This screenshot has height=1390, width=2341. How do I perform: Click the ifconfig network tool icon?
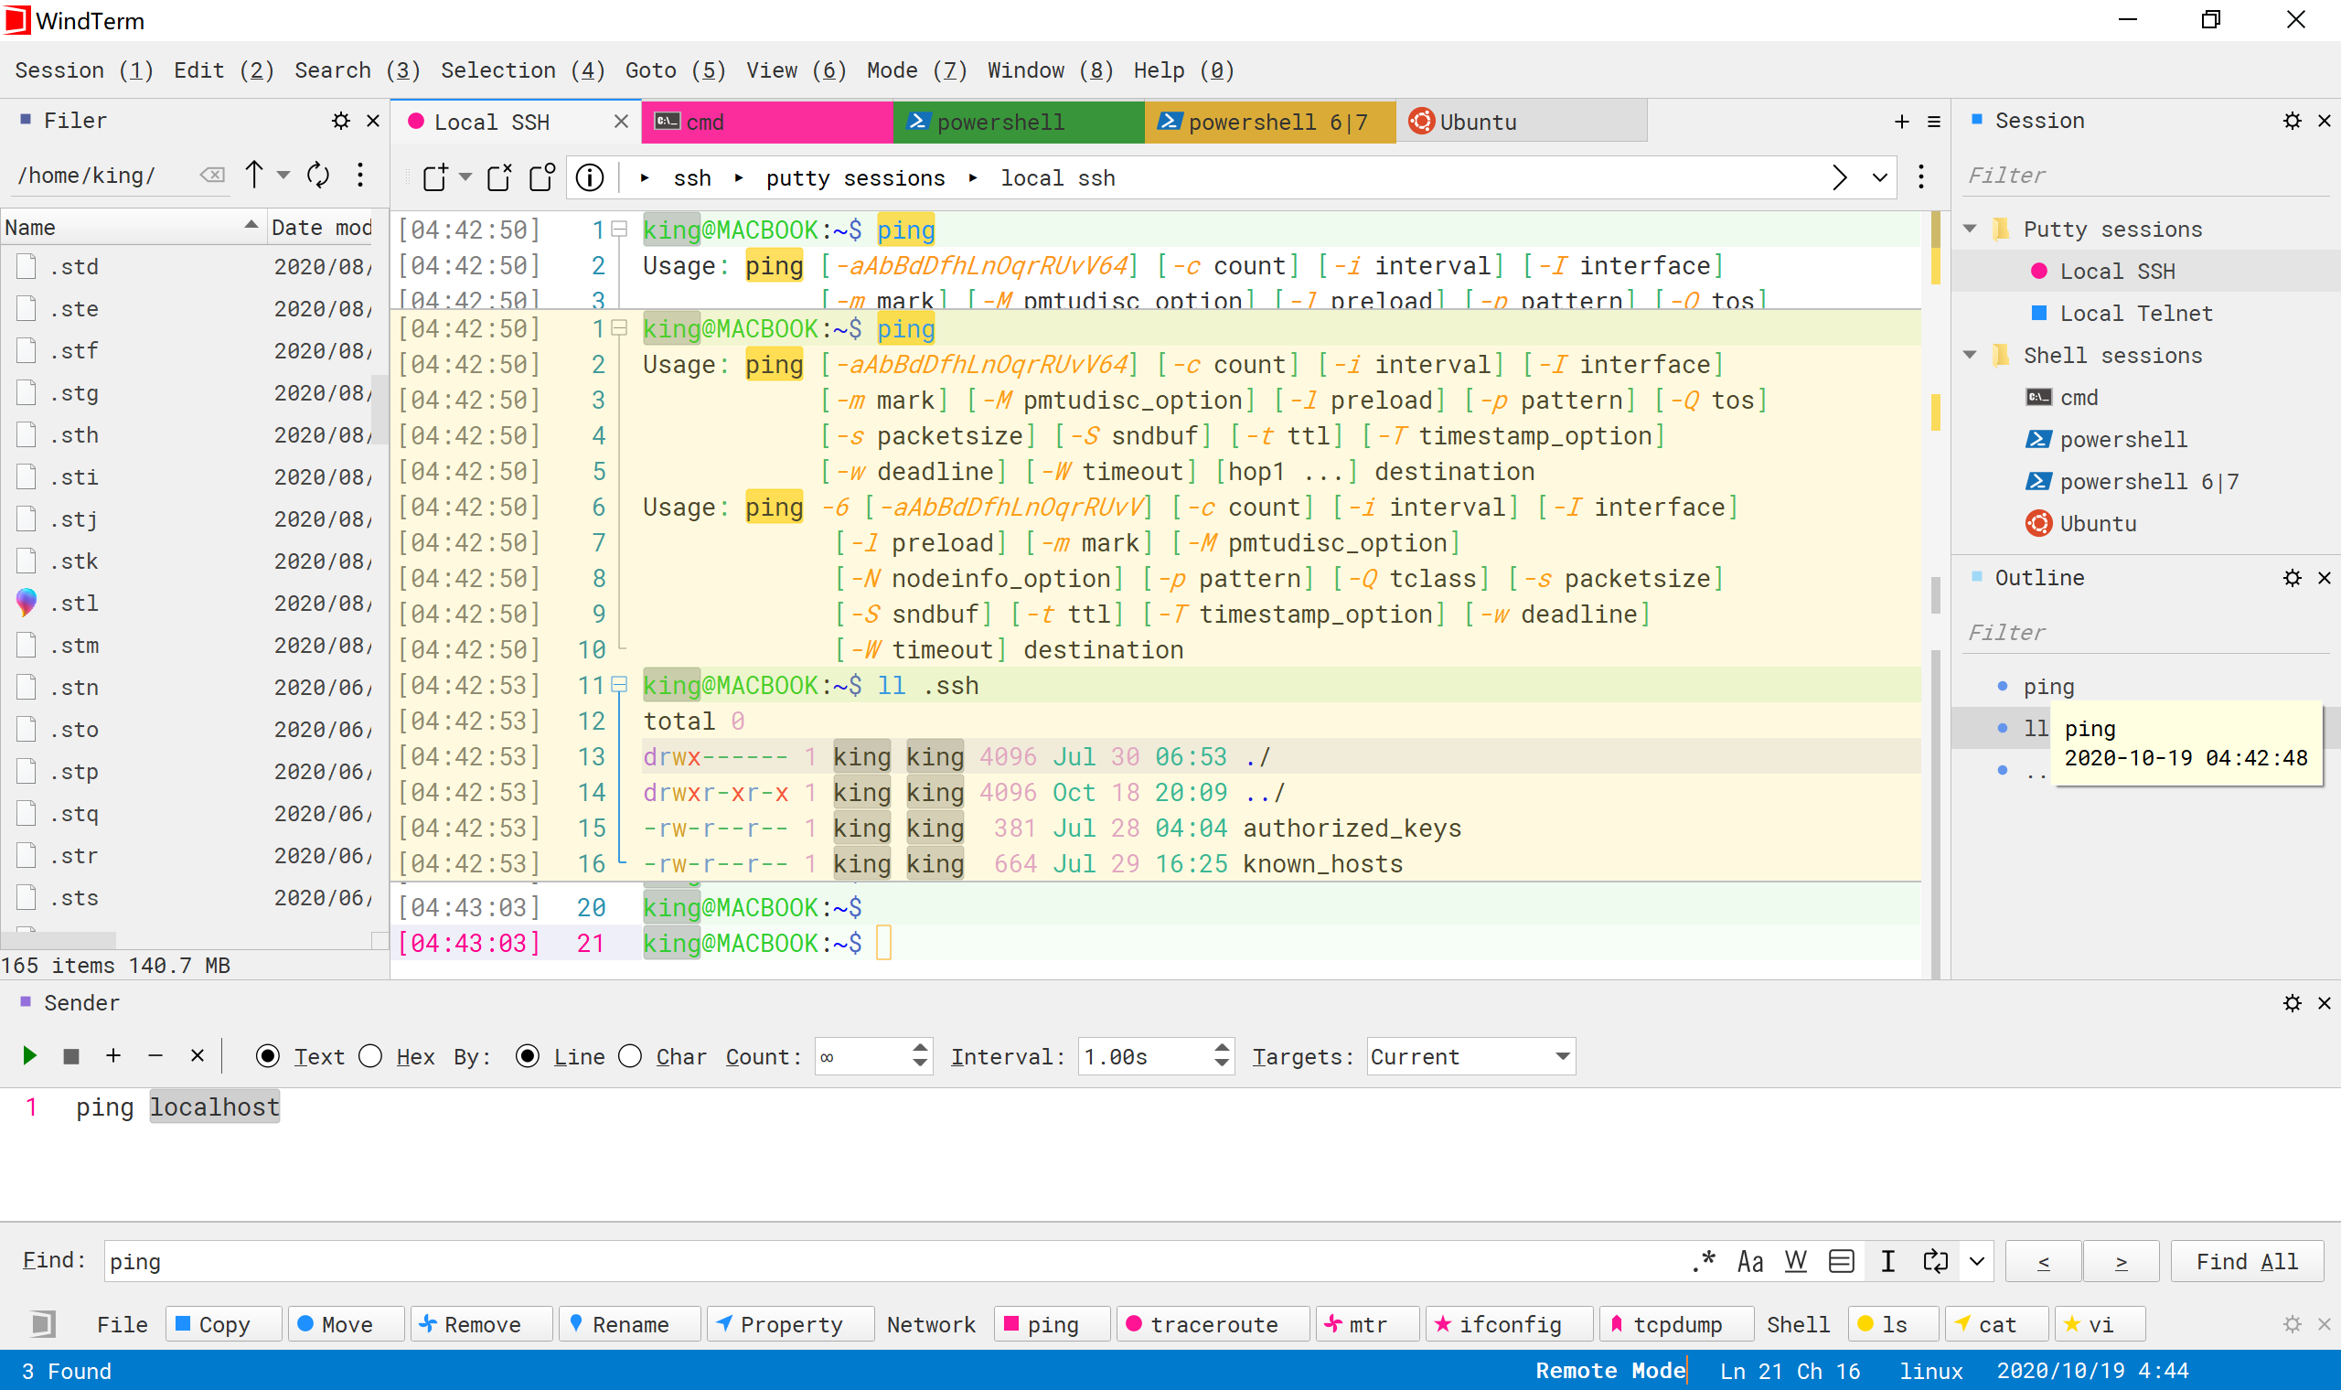(1504, 1322)
